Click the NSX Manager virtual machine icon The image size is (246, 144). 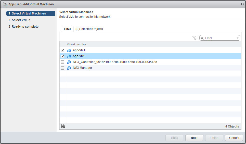click(x=69, y=68)
